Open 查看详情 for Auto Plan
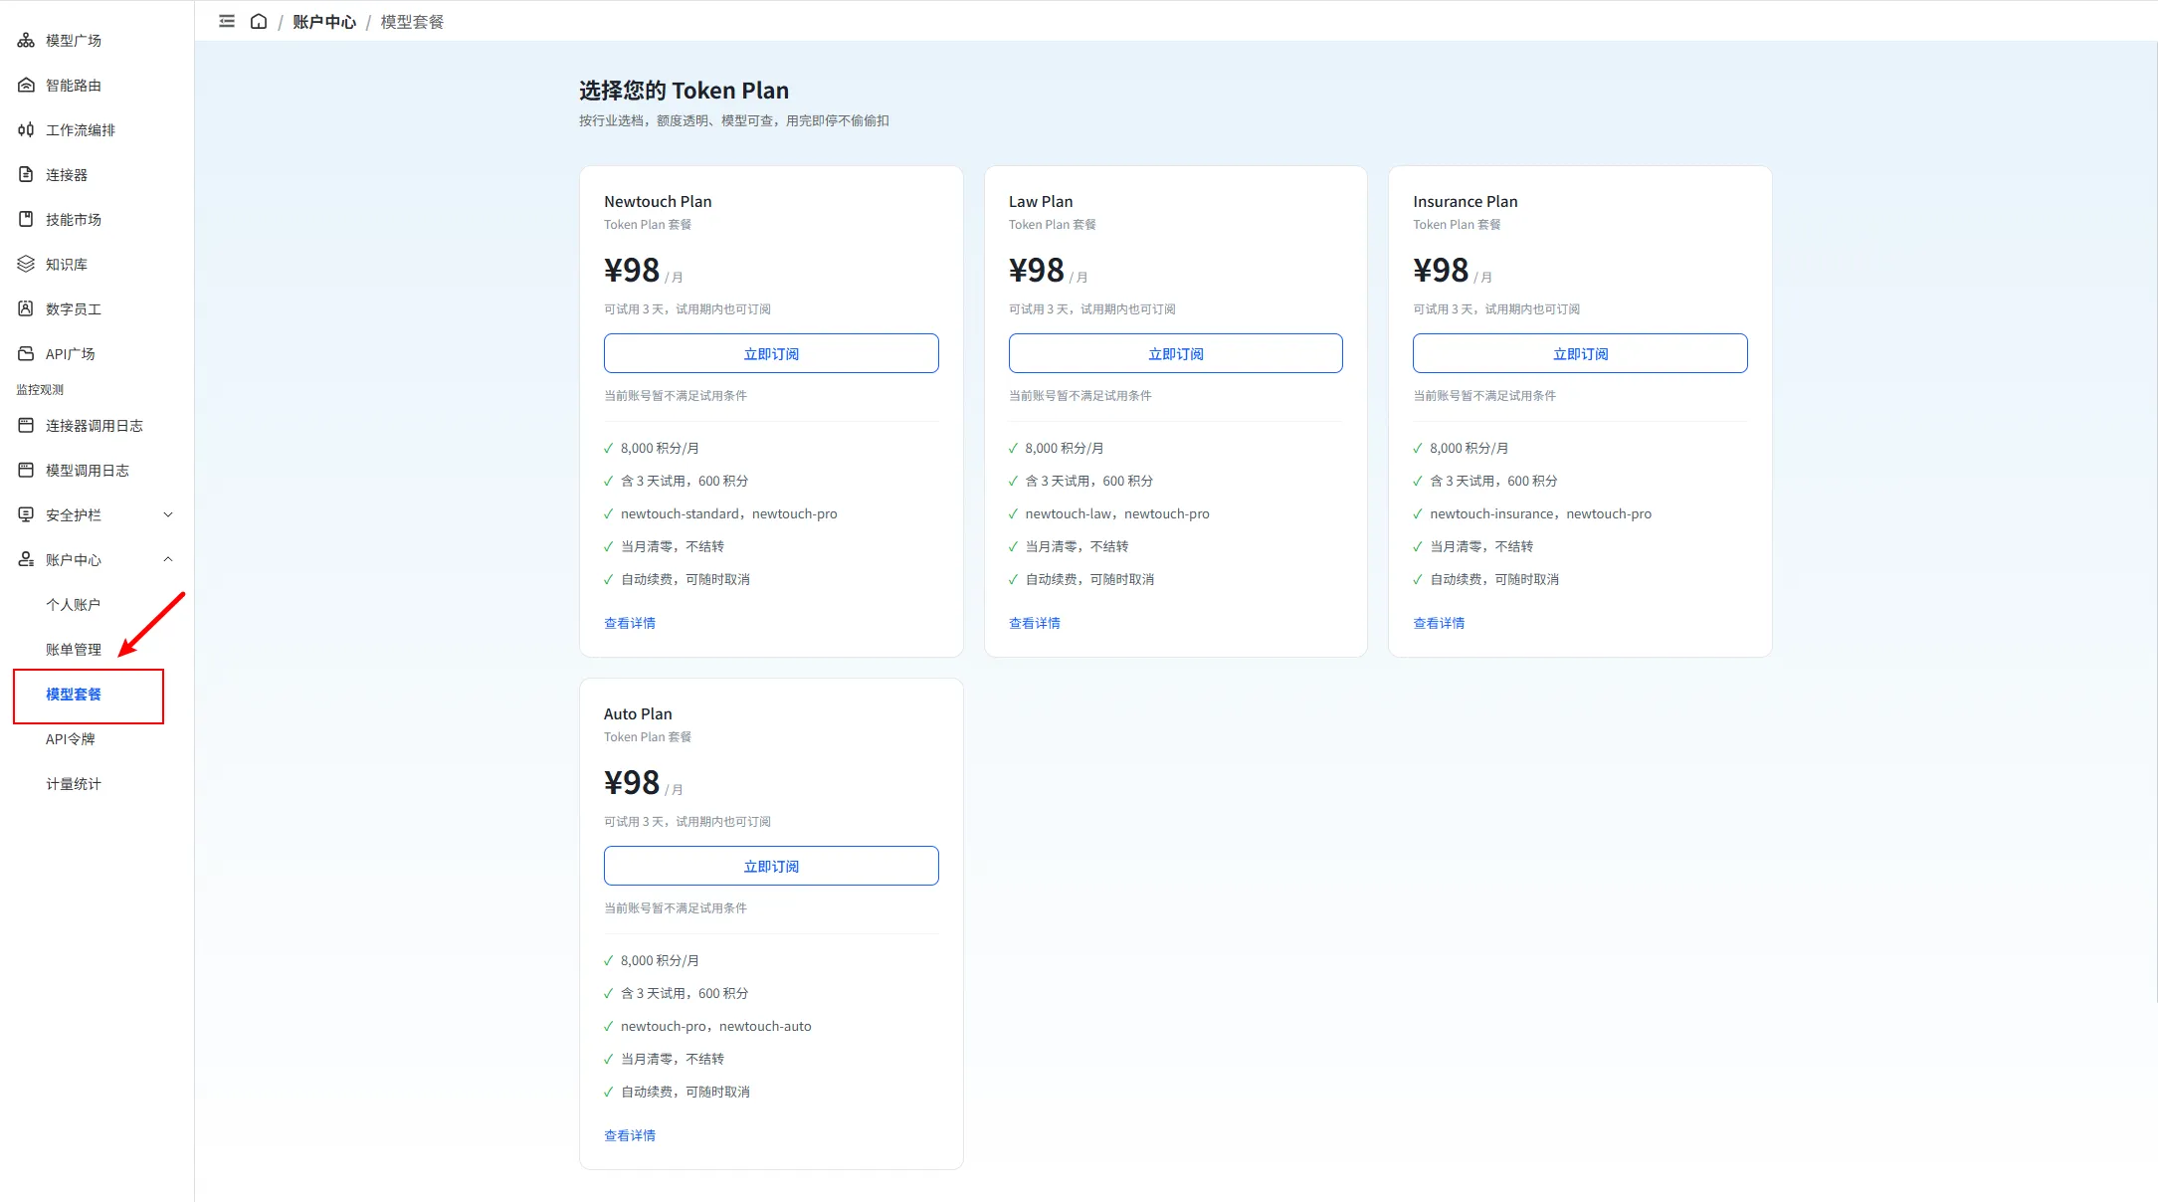The height and width of the screenshot is (1202, 2158). tap(630, 1135)
